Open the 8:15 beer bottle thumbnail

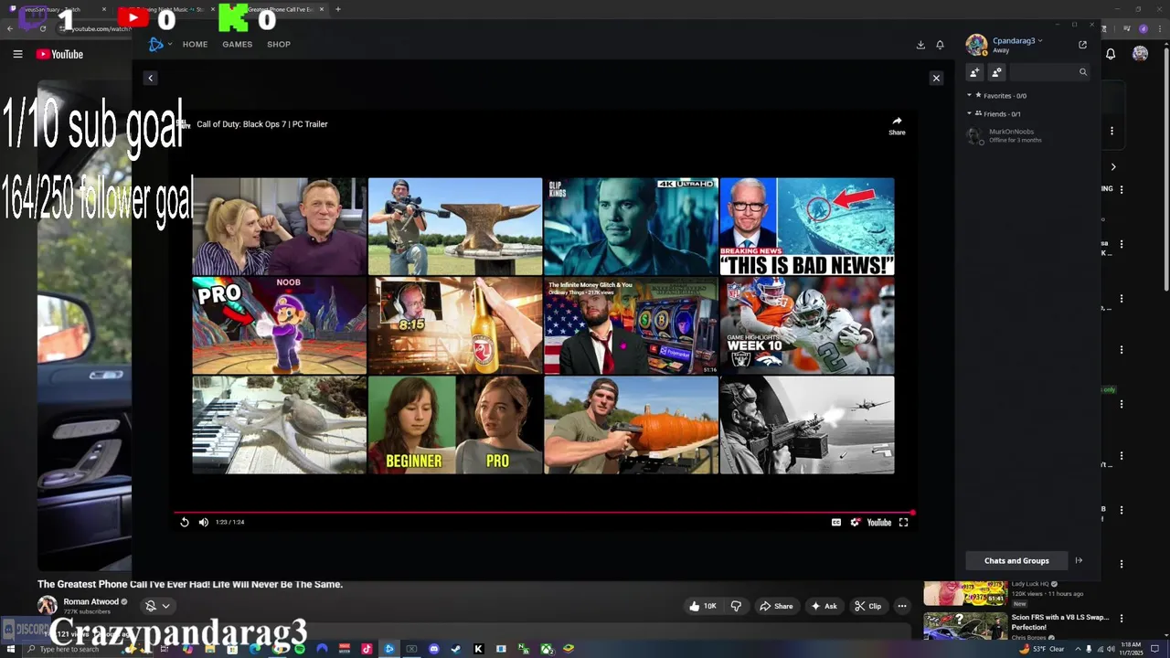tap(454, 325)
